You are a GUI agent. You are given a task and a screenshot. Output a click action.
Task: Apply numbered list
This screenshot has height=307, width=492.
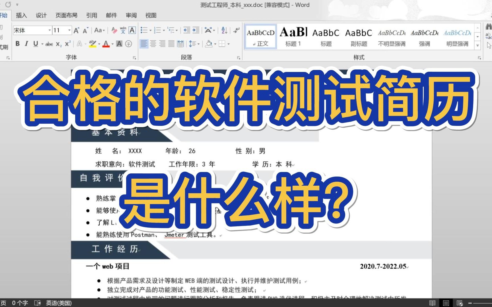point(157,30)
